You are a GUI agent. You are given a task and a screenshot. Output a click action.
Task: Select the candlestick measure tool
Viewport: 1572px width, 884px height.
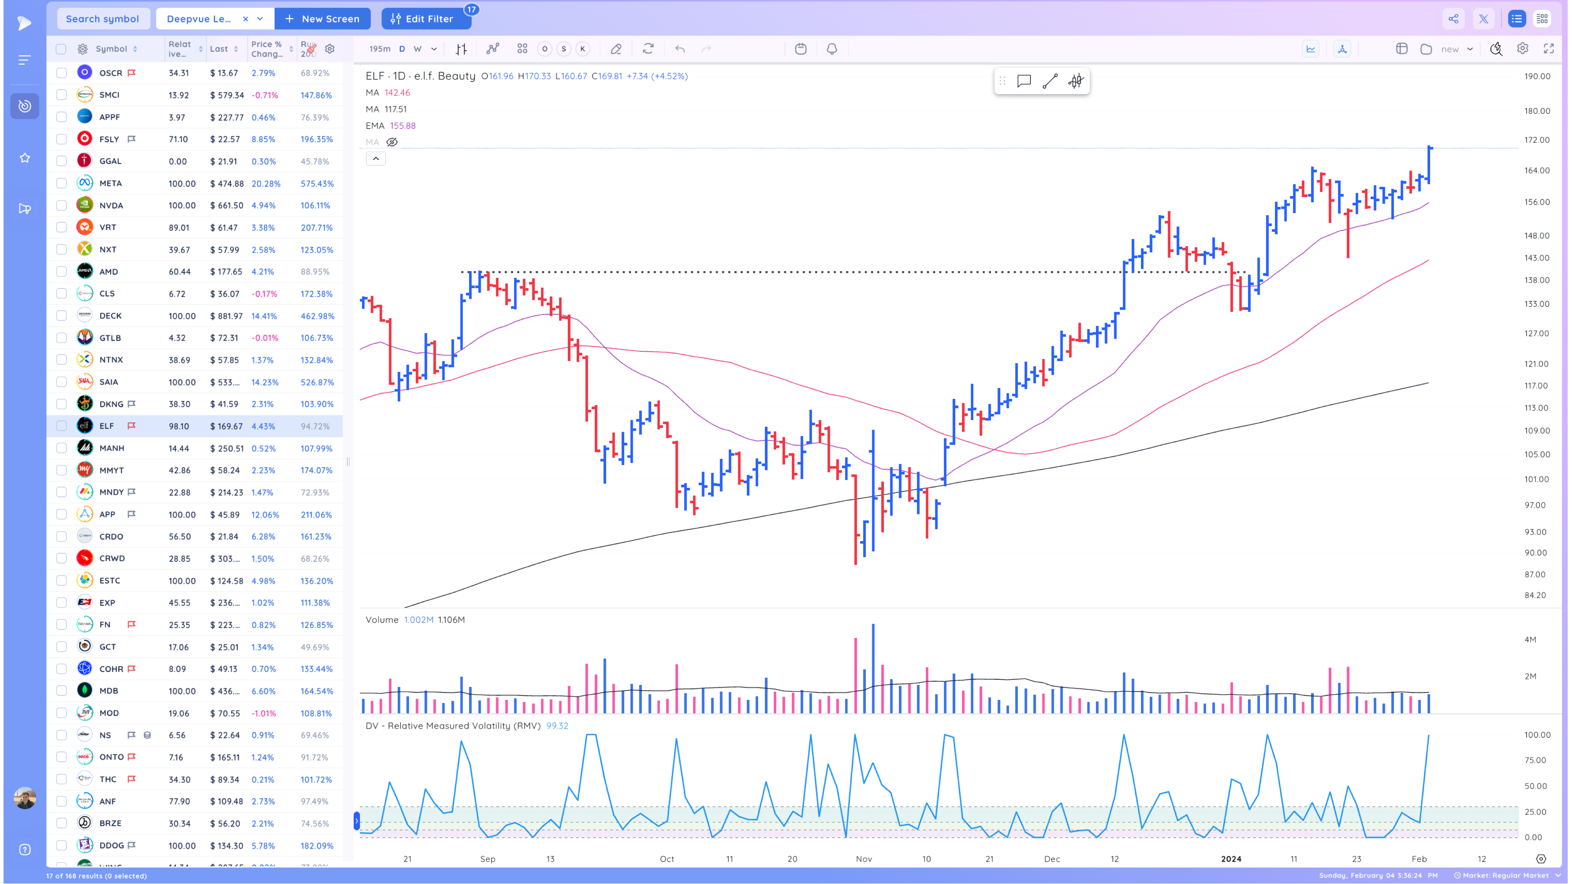(x=1075, y=81)
